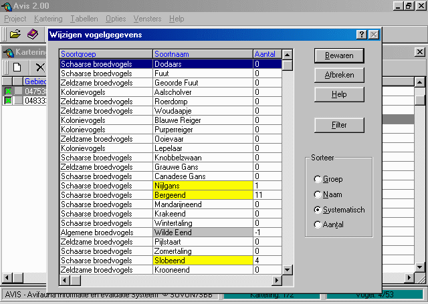The height and width of the screenshot is (304, 428).
Task: Open the Help menu in menu bar
Action: point(177,19)
